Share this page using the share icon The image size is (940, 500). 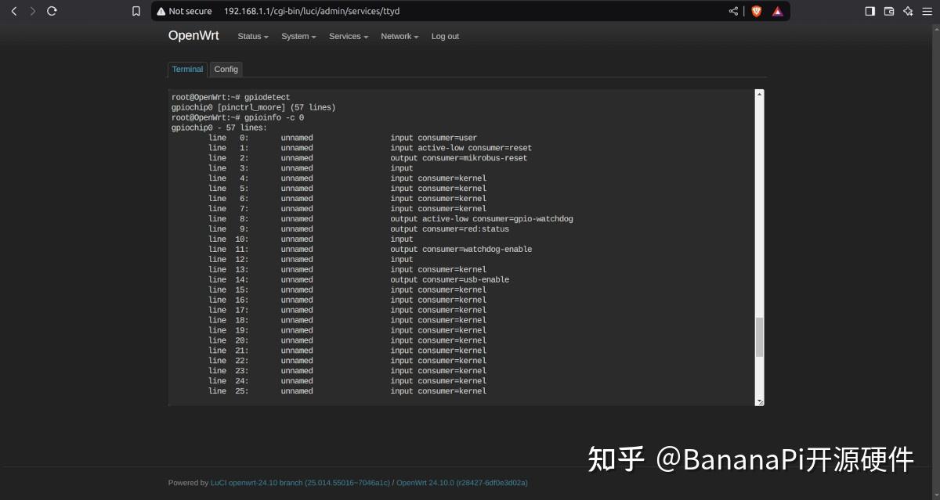732,11
